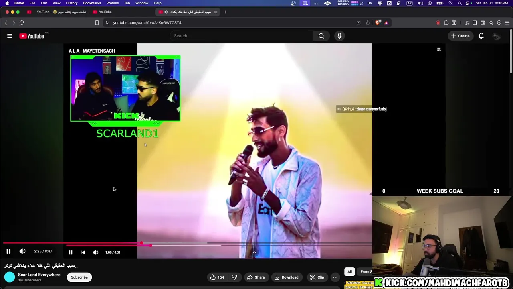Seek on the YouTube progress bar handle

tap(141, 243)
